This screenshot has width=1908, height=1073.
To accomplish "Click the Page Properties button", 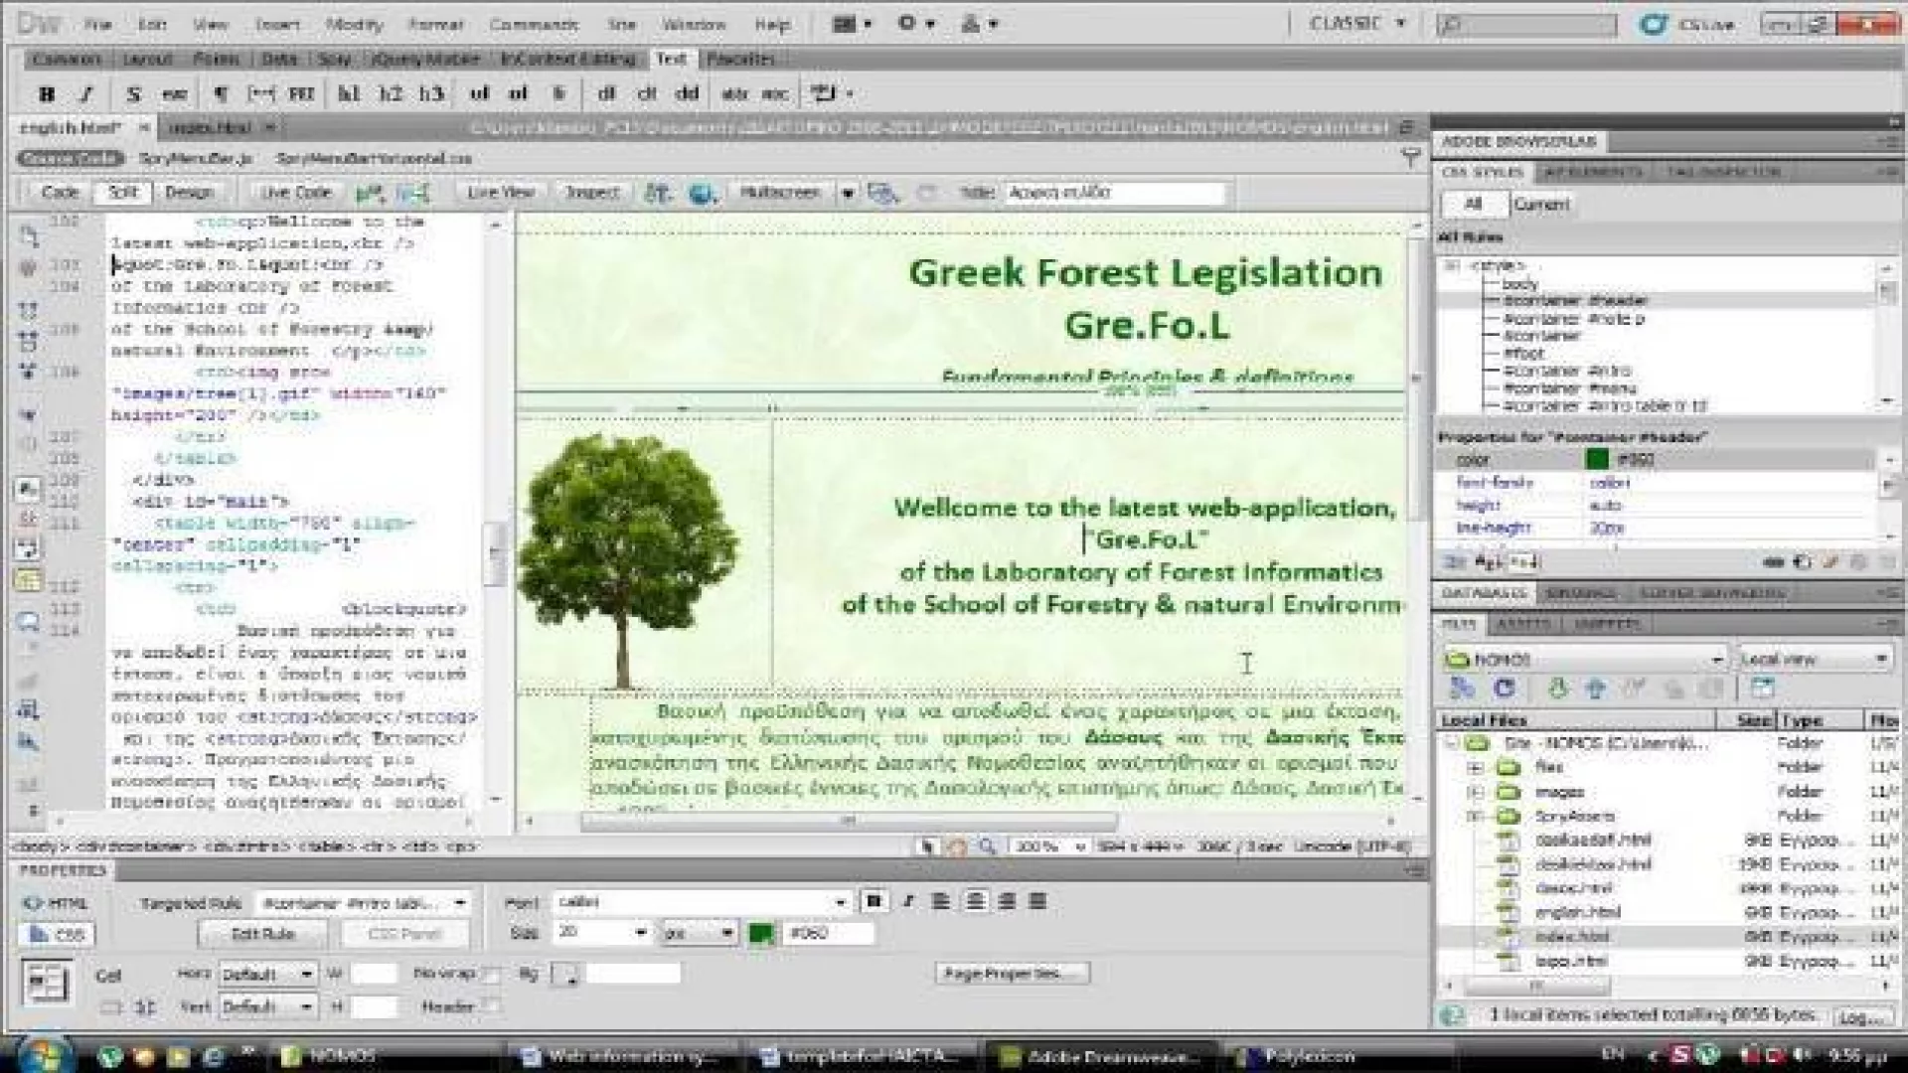I will [x=1011, y=974].
